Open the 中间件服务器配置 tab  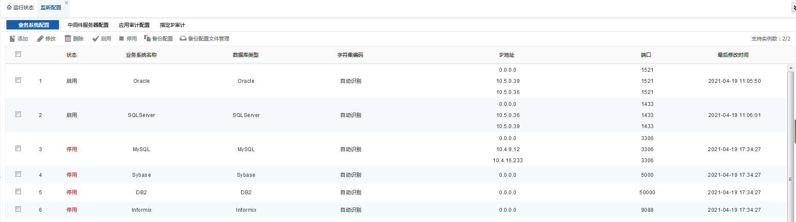(88, 25)
